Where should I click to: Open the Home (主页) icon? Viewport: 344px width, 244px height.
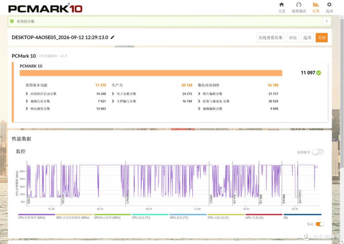[x=282, y=4]
